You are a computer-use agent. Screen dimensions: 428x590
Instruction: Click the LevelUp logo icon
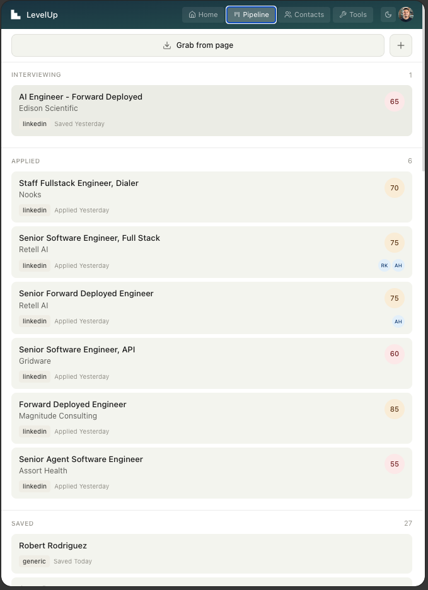15,14
